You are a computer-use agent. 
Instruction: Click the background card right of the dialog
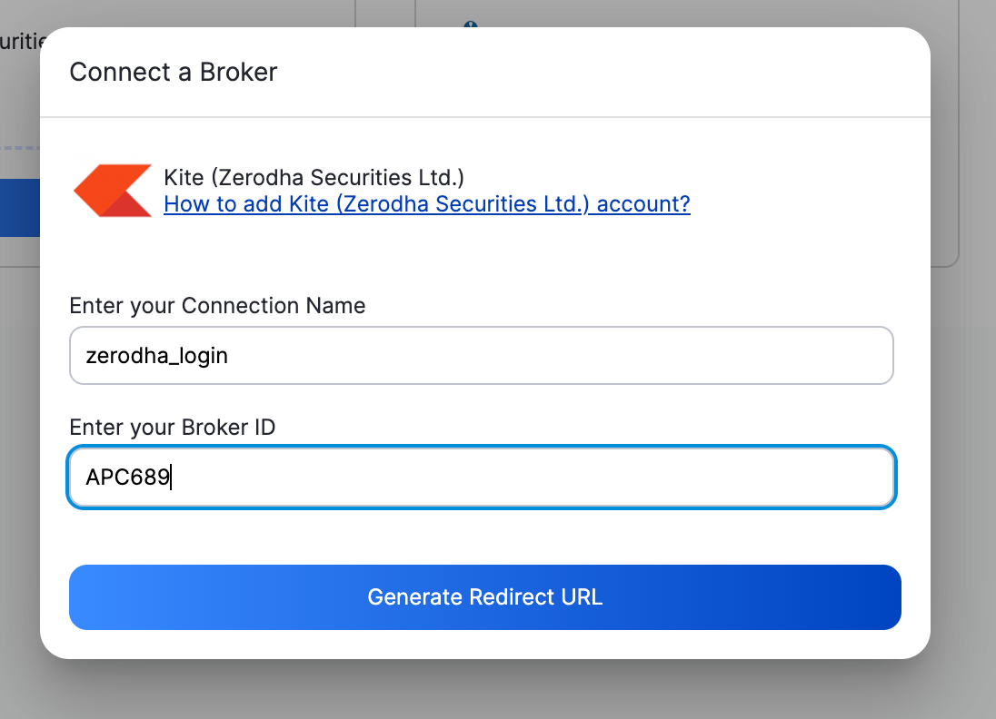(945, 182)
